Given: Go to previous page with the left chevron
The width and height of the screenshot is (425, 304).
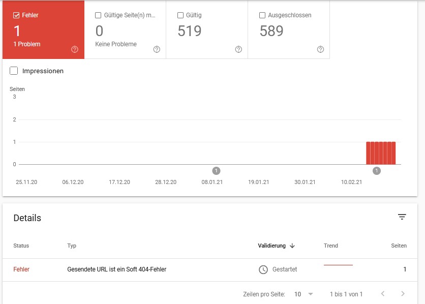Looking at the screenshot, I should pos(383,294).
